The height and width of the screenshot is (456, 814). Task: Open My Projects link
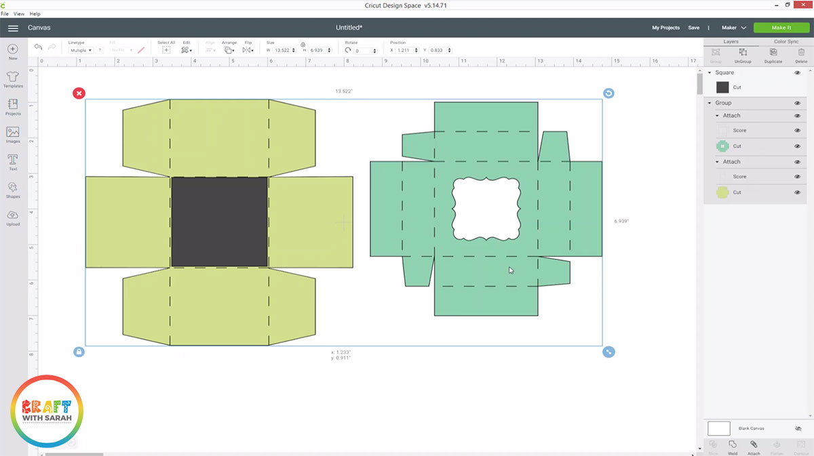tap(665, 28)
